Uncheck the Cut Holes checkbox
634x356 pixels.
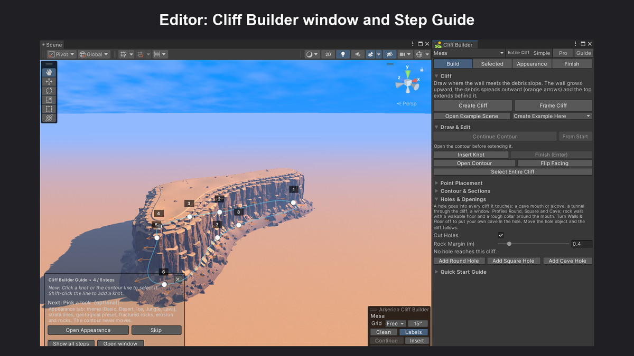[x=501, y=235]
